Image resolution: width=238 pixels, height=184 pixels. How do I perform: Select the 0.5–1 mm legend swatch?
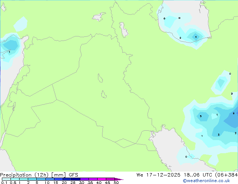coord(15,179)
